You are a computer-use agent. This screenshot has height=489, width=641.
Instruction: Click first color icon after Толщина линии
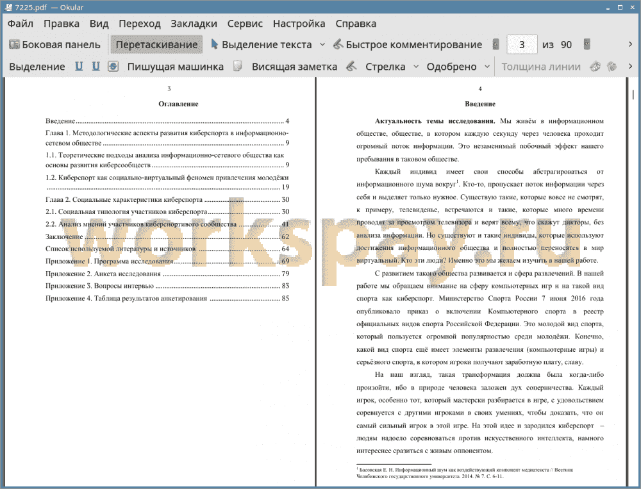point(595,66)
